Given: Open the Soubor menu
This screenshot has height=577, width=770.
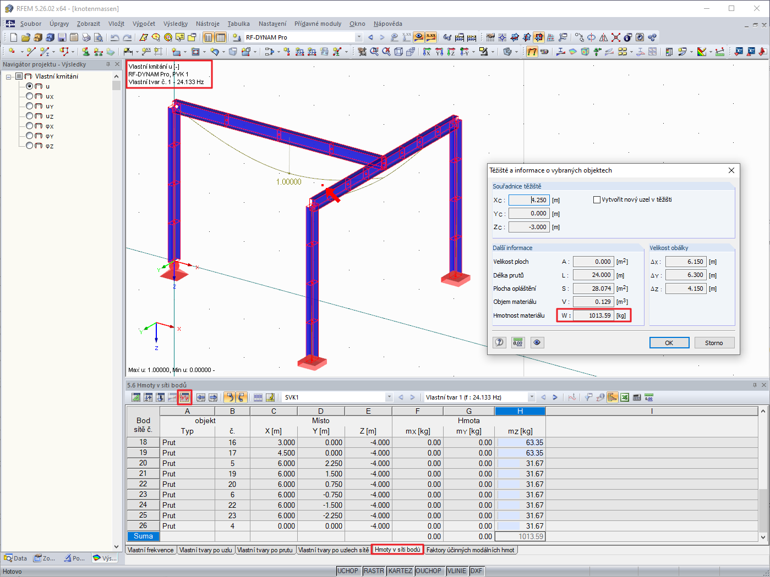Looking at the screenshot, I should pos(31,24).
